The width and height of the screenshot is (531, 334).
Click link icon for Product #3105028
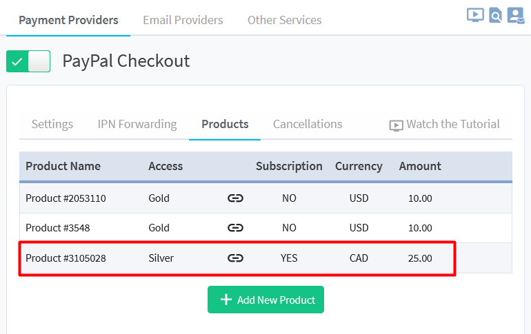click(235, 258)
